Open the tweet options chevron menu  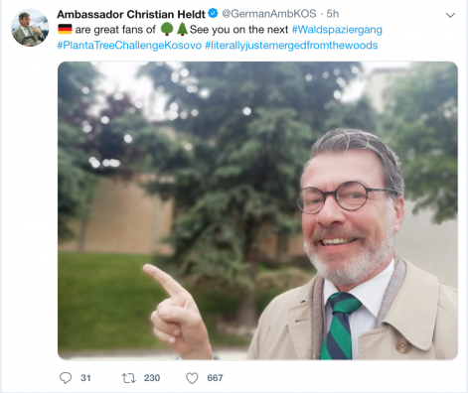pos(450,15)
